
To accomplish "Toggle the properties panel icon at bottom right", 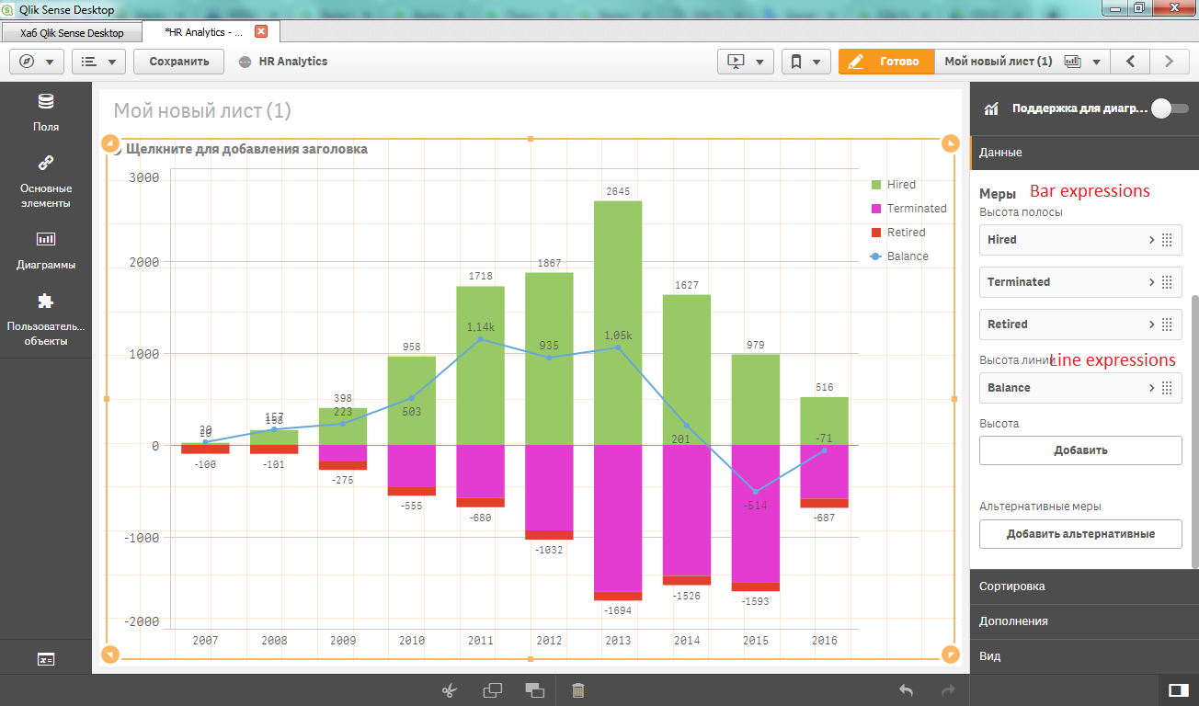I will click(1176, 689).
